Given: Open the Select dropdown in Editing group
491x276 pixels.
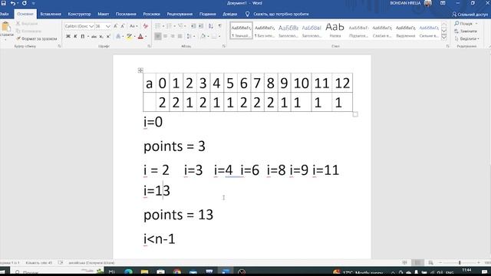Looking at the screenshot, I should [x=467, y=39].
